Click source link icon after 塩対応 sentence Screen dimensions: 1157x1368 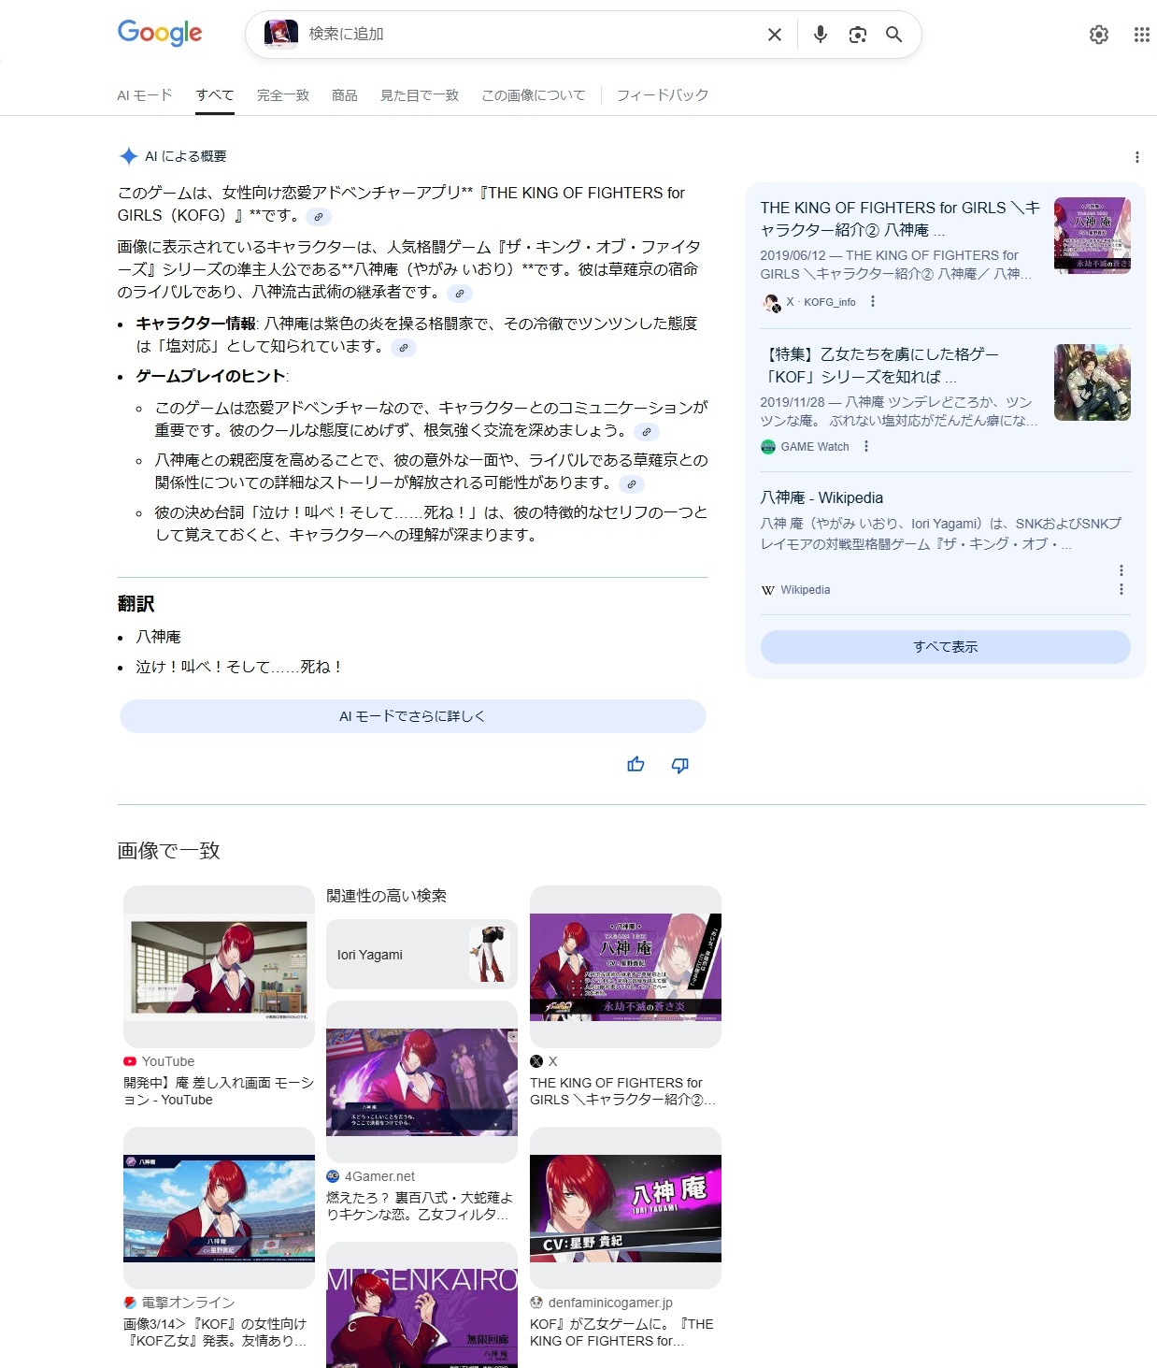tap(404, 348)
